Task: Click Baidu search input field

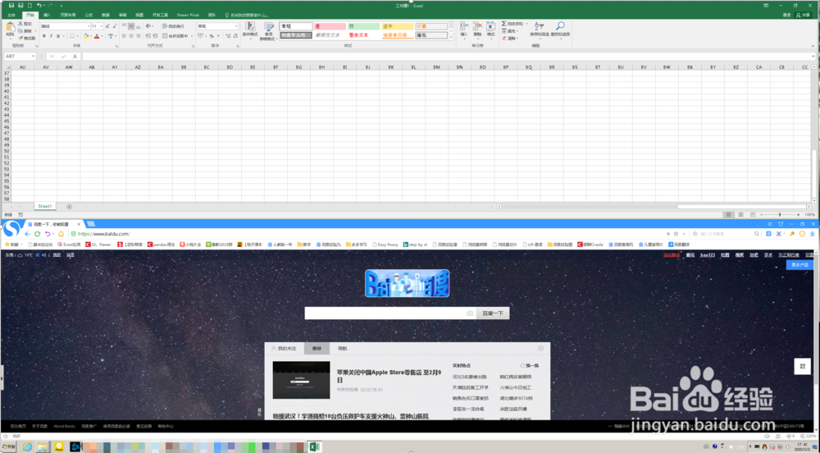Action: [390, 313]
